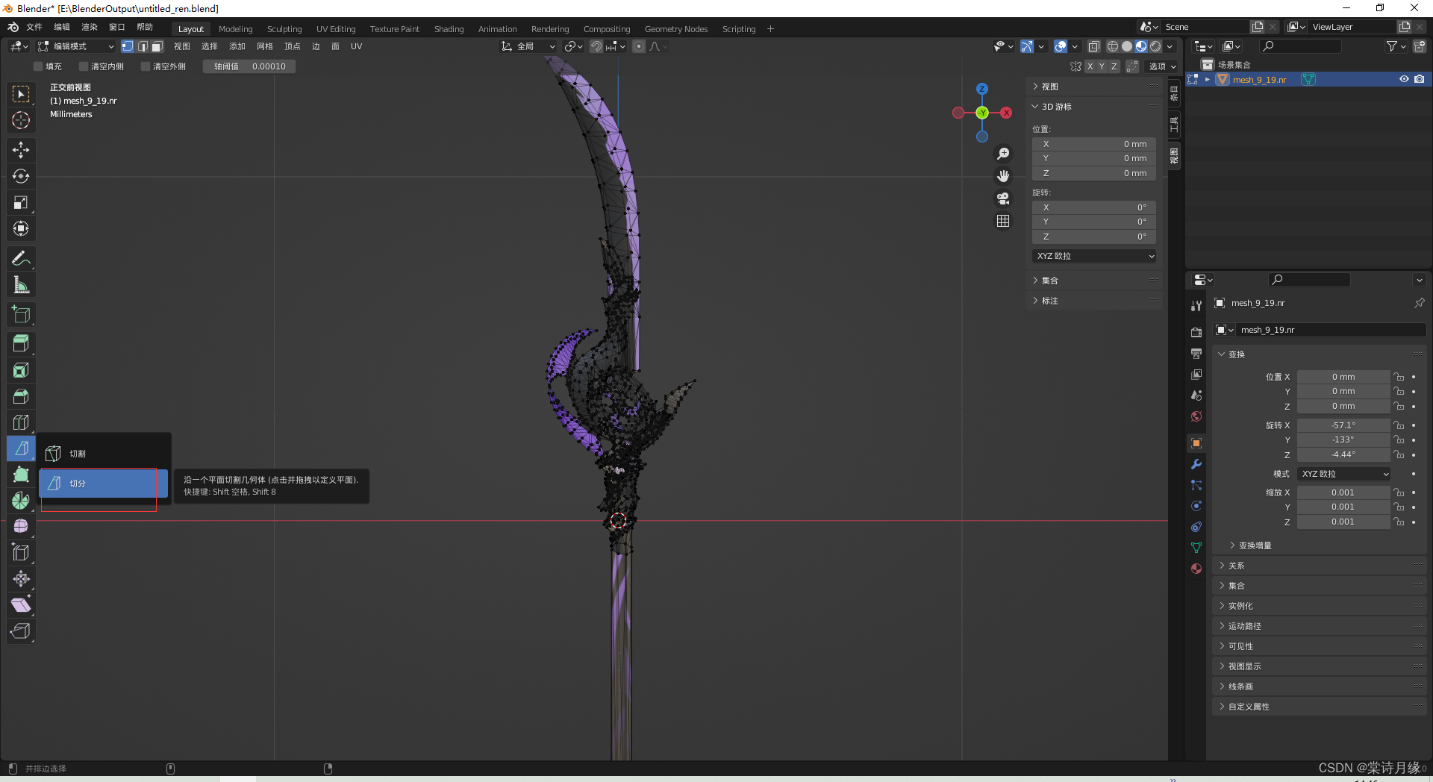This screenshot has width=1433, height=782.
Task: Select the 3D Cursor tool
Action: 21,120
